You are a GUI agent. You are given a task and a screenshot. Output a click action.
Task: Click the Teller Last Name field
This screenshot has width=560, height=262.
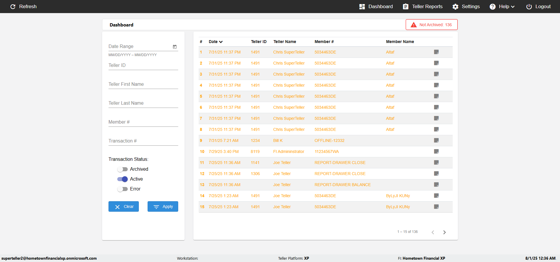[143, 103]
